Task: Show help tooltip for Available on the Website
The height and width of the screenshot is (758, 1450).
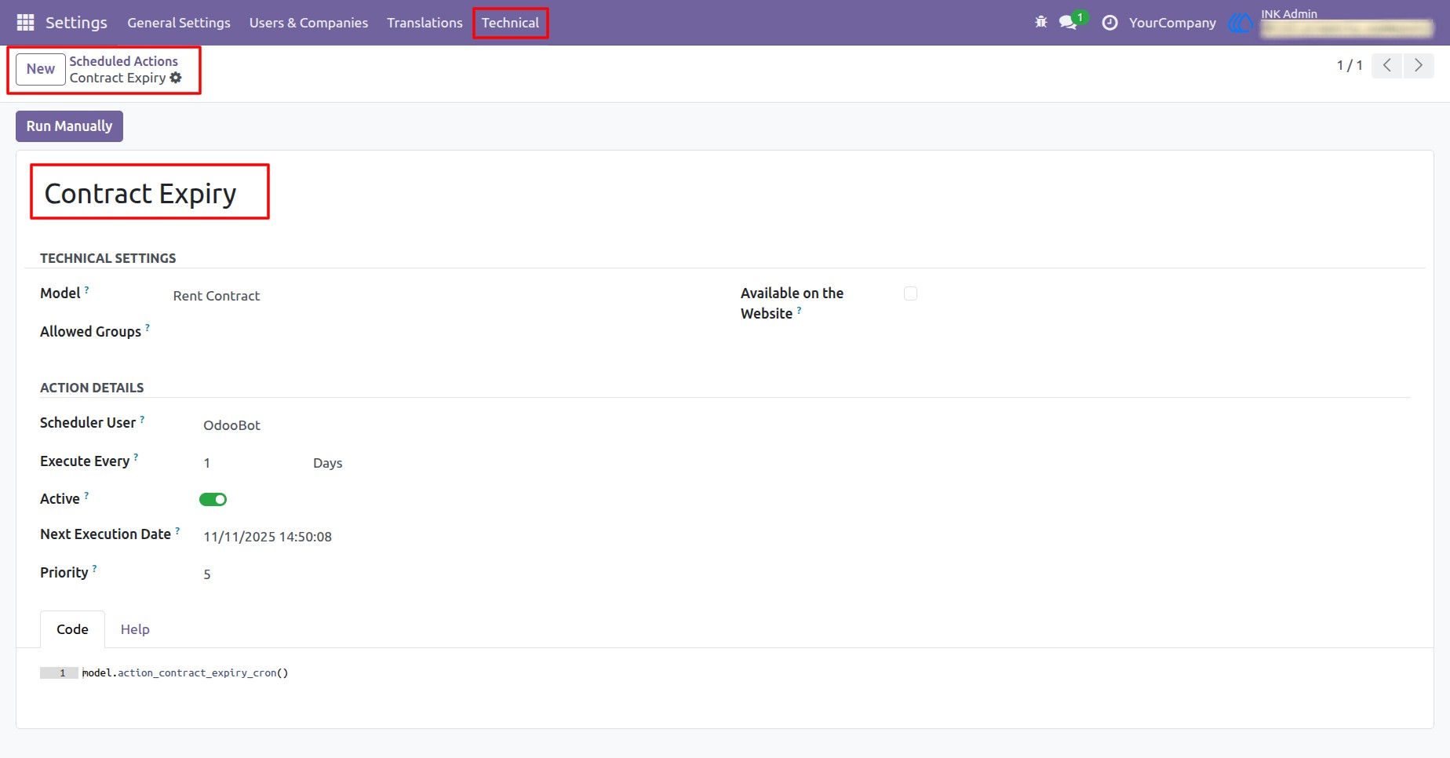Action: [x=799, y=310]
